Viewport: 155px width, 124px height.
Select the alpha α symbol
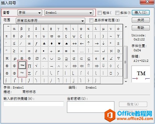point(15,28)
